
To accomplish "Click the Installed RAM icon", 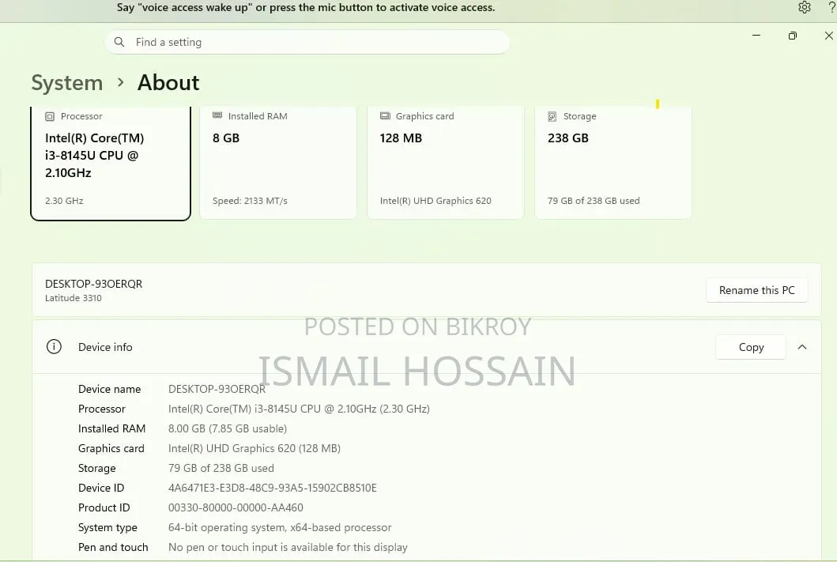I will point(217,115).
